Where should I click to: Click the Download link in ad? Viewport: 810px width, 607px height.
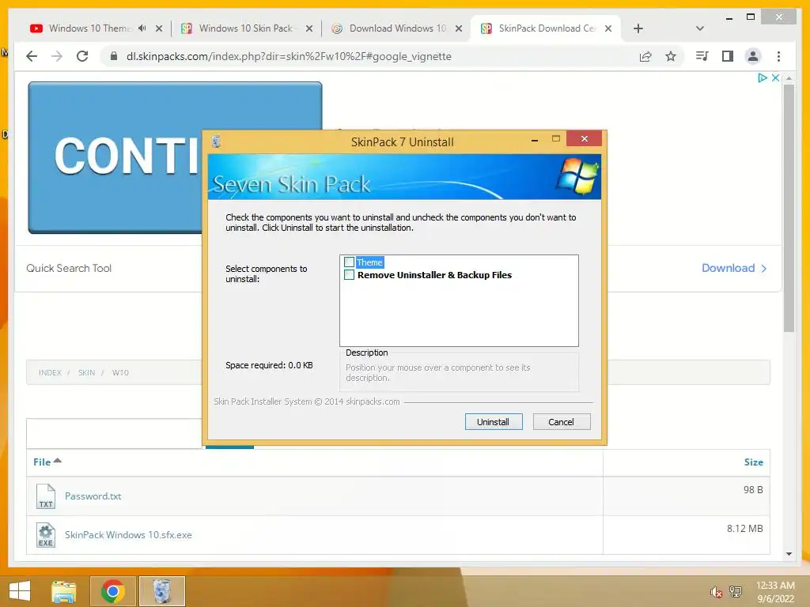pos(734,268)
